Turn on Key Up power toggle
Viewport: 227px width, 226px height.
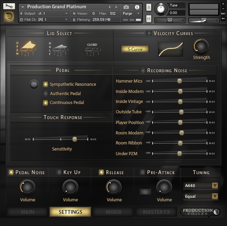point(59,172)
